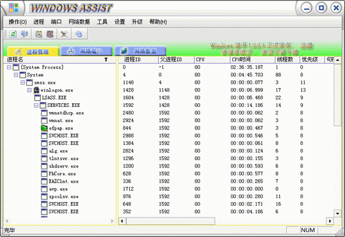Click the 网络端口 tab network icon
Image resolution: width=345 pixels, height=237 pixels.
(x=71, y=51)
